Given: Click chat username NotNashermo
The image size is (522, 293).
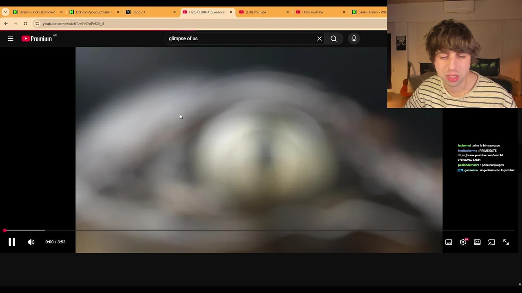Looking at the screenshot, I should pos(467,151).
